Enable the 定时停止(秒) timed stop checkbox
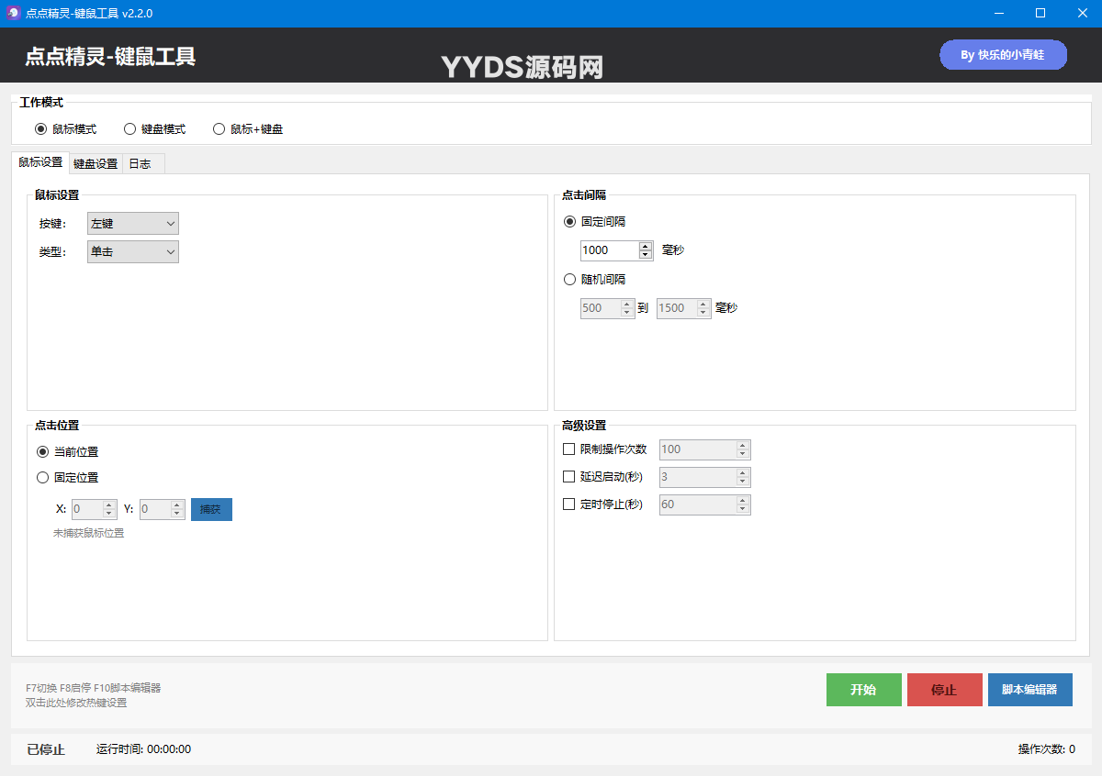 pos(568,504)
